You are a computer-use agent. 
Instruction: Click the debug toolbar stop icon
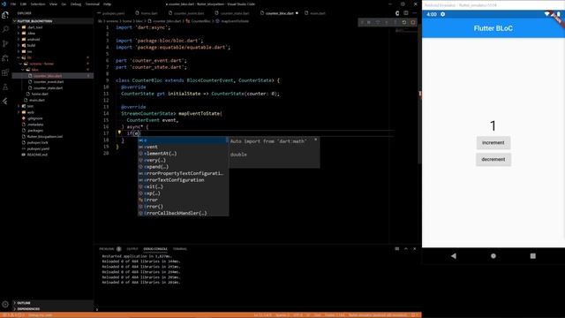tap(412, 22)
